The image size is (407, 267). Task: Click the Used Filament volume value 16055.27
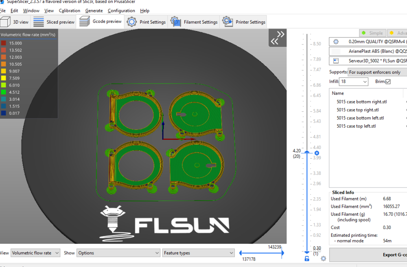392,206
